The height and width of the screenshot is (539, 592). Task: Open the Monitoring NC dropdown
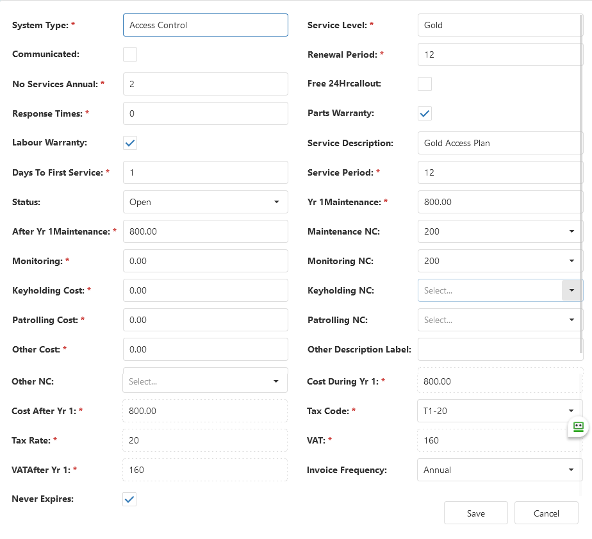[x=500, y=261]
